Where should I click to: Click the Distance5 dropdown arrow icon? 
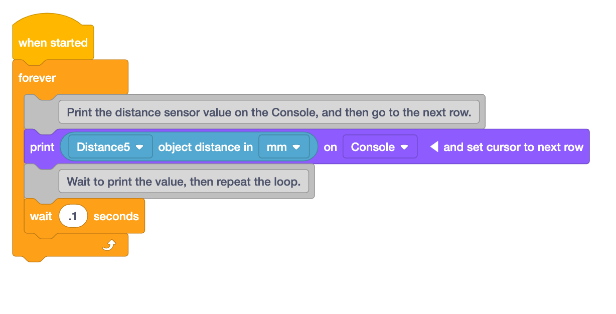[140, 146]
